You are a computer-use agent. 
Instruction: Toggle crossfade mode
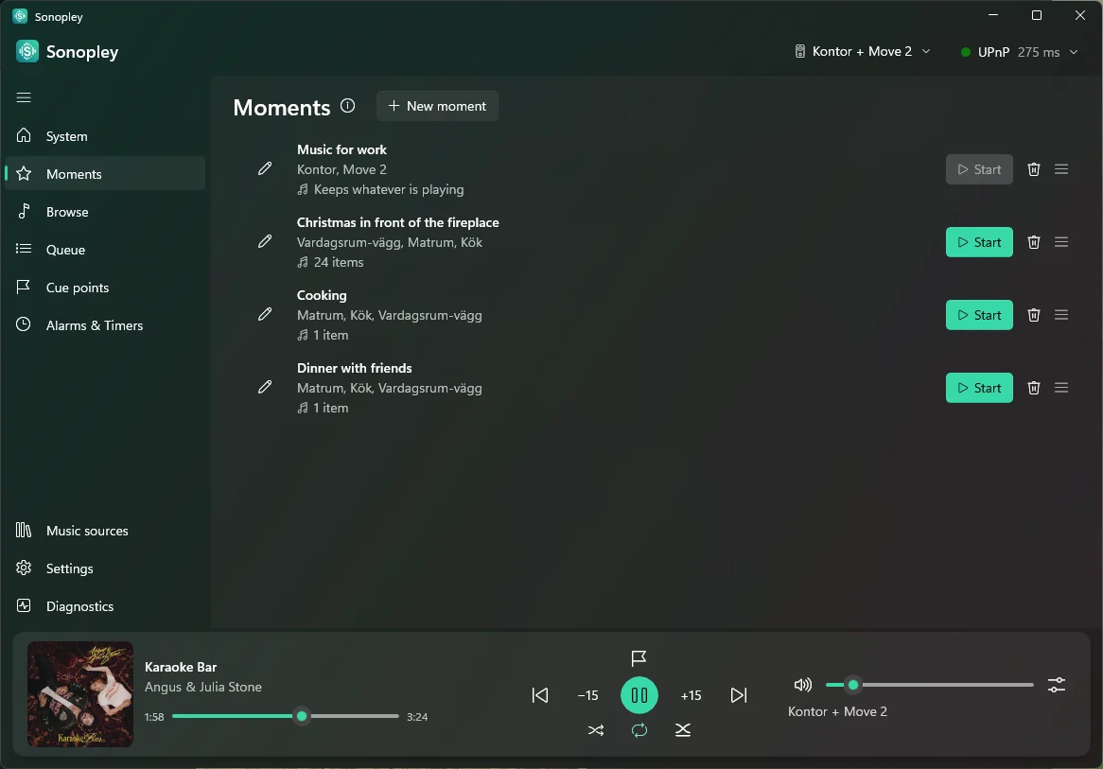[x=683, y=730]
